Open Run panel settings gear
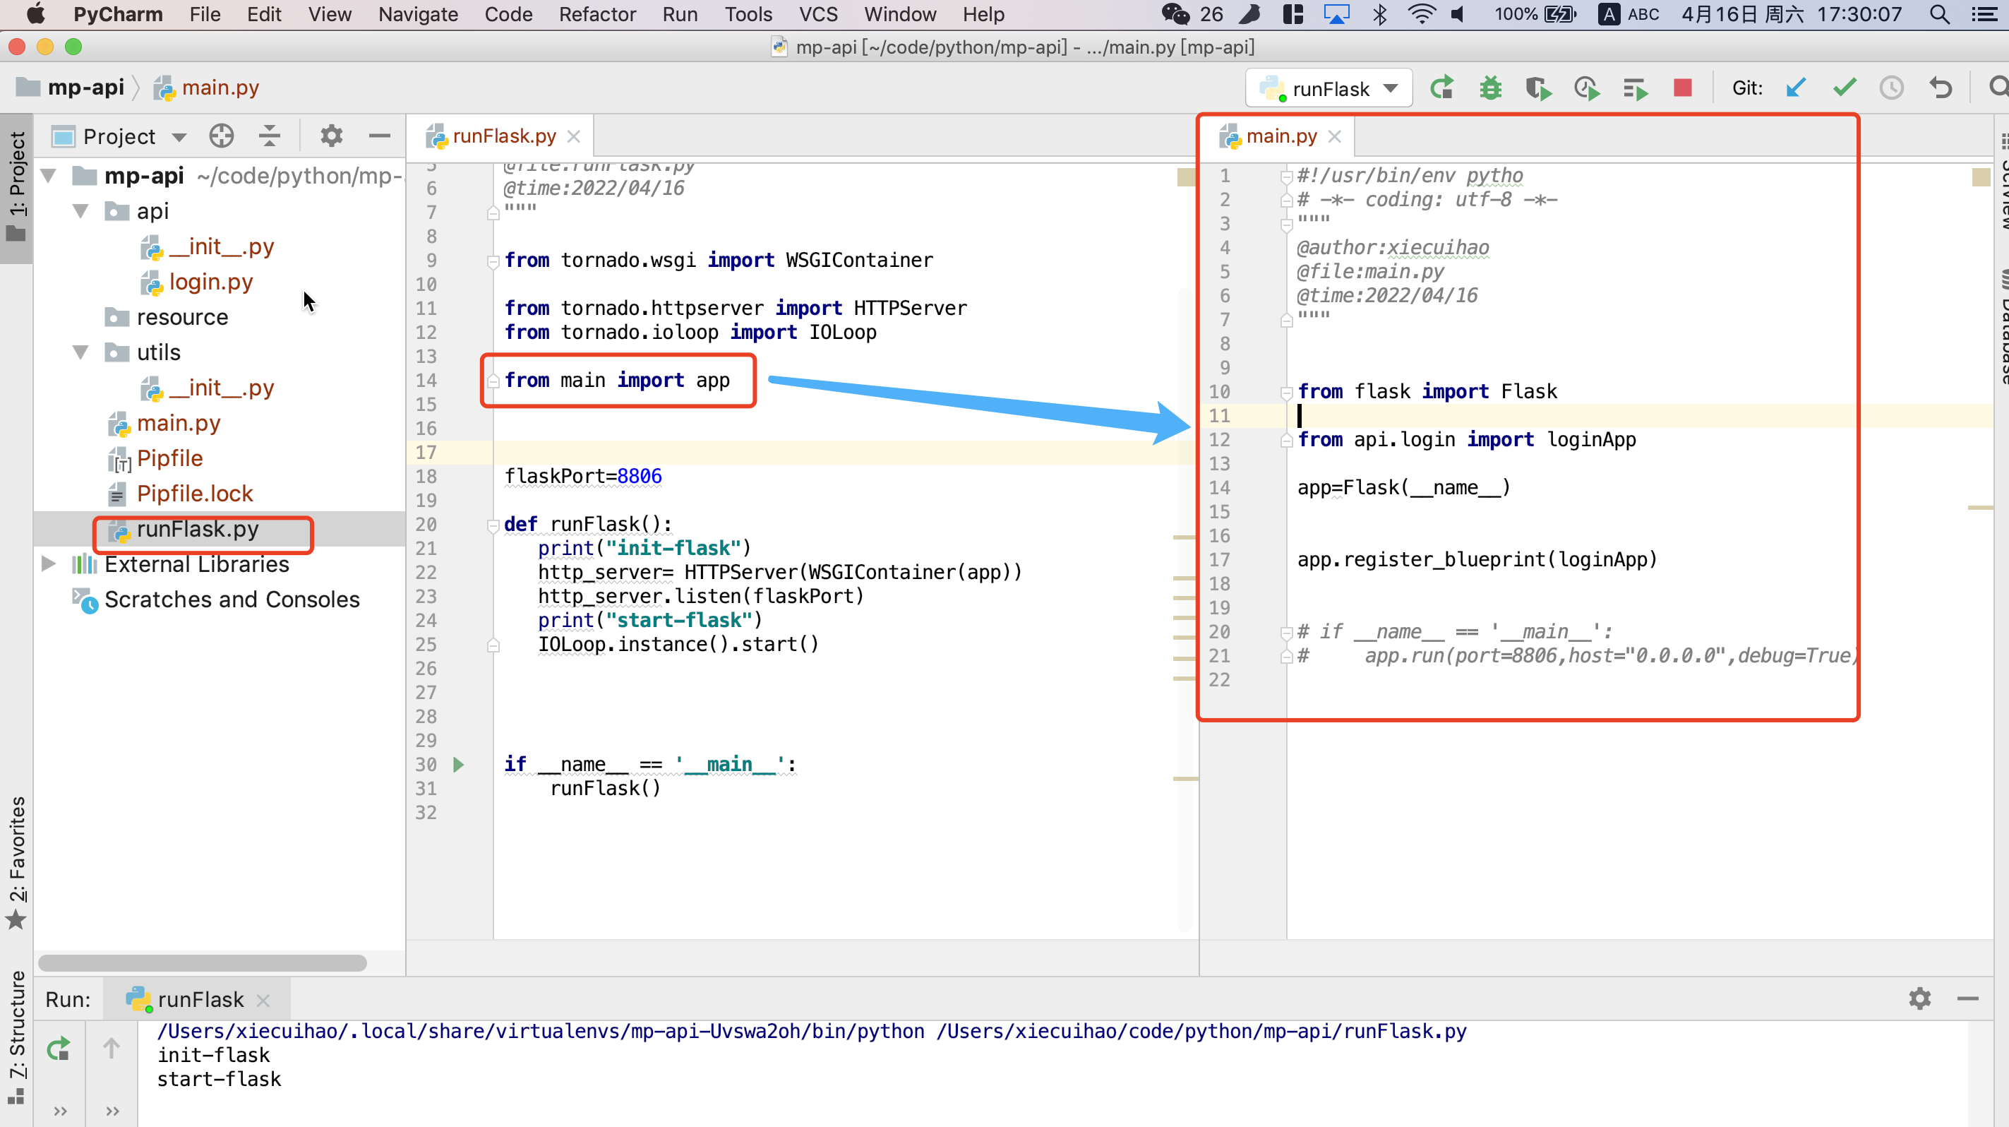Screen dimensions: 2009x1127 pos(1919,998)
